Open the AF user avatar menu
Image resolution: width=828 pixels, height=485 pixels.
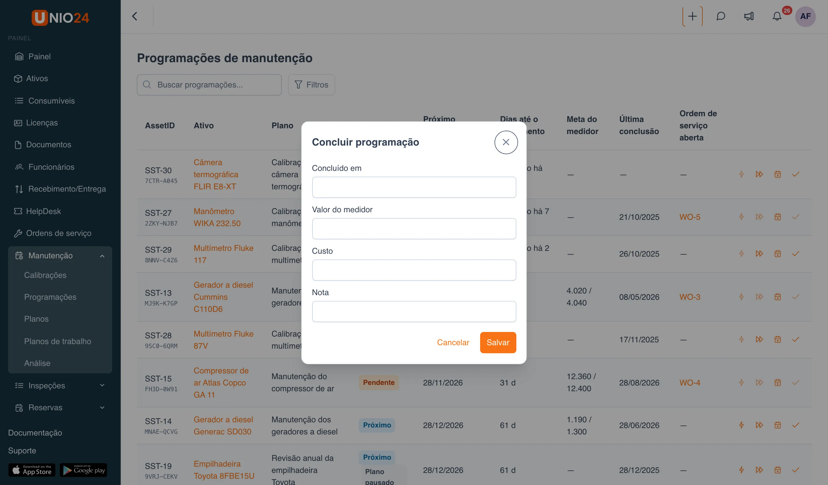tap(805, 16)
